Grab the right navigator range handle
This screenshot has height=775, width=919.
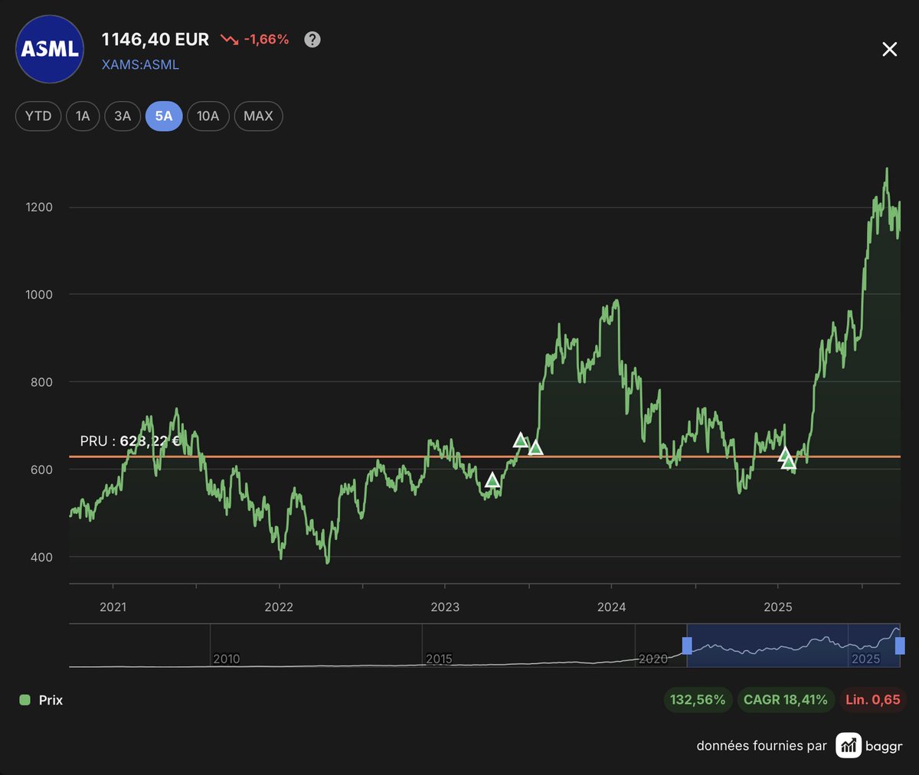[x=900, y=646]
